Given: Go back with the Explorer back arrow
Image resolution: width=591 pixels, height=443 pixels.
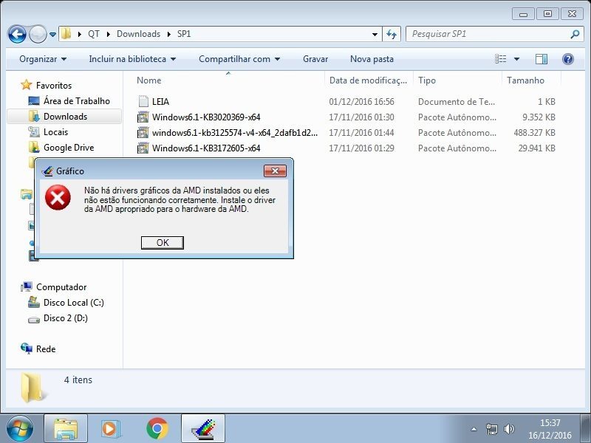Looking at the screenshot, I should click(17, 34).
